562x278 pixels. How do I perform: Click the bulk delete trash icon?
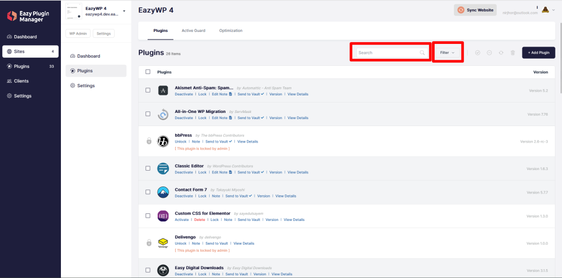tap(513, 53)
